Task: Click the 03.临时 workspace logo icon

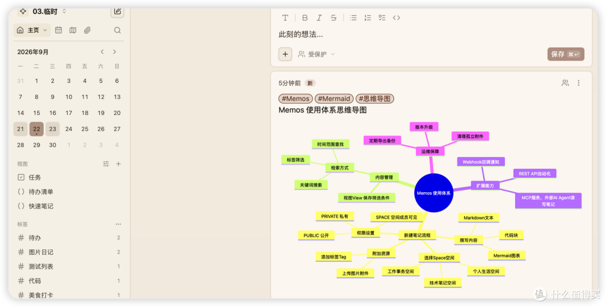Action: click(x=23, y=11)
